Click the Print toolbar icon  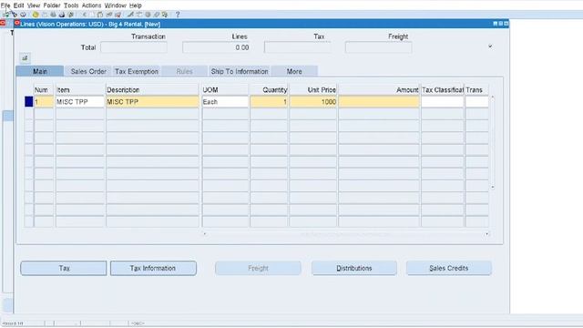click(62, 15)
